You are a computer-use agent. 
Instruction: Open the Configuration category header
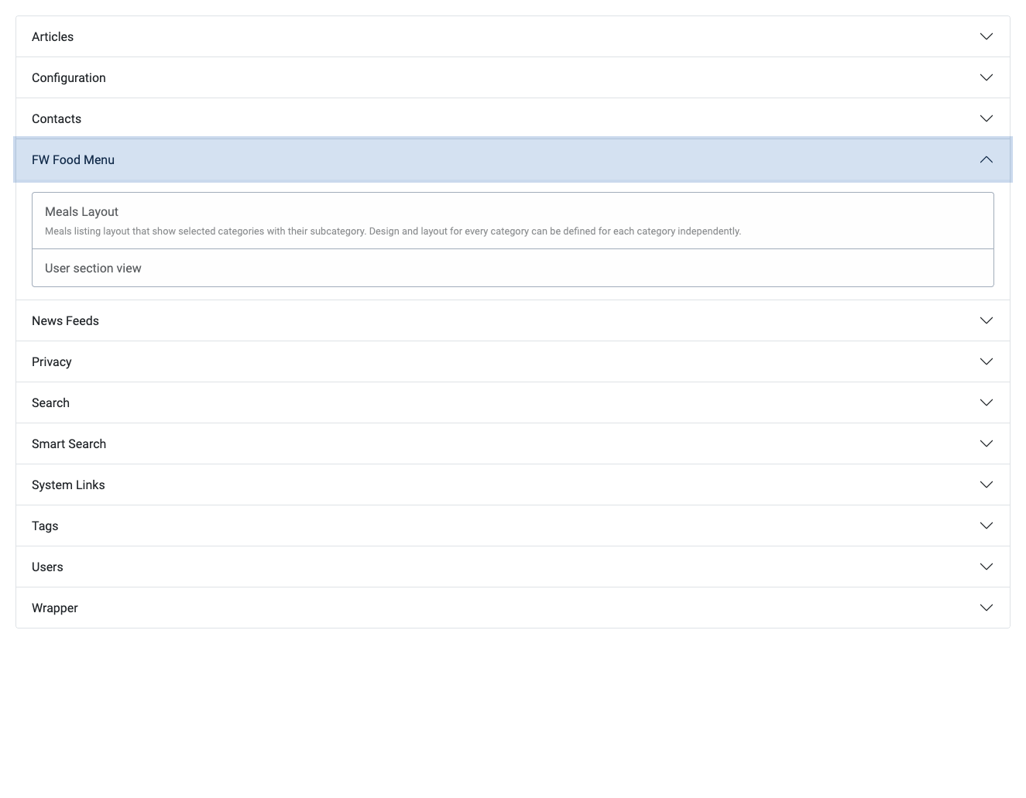513,77
